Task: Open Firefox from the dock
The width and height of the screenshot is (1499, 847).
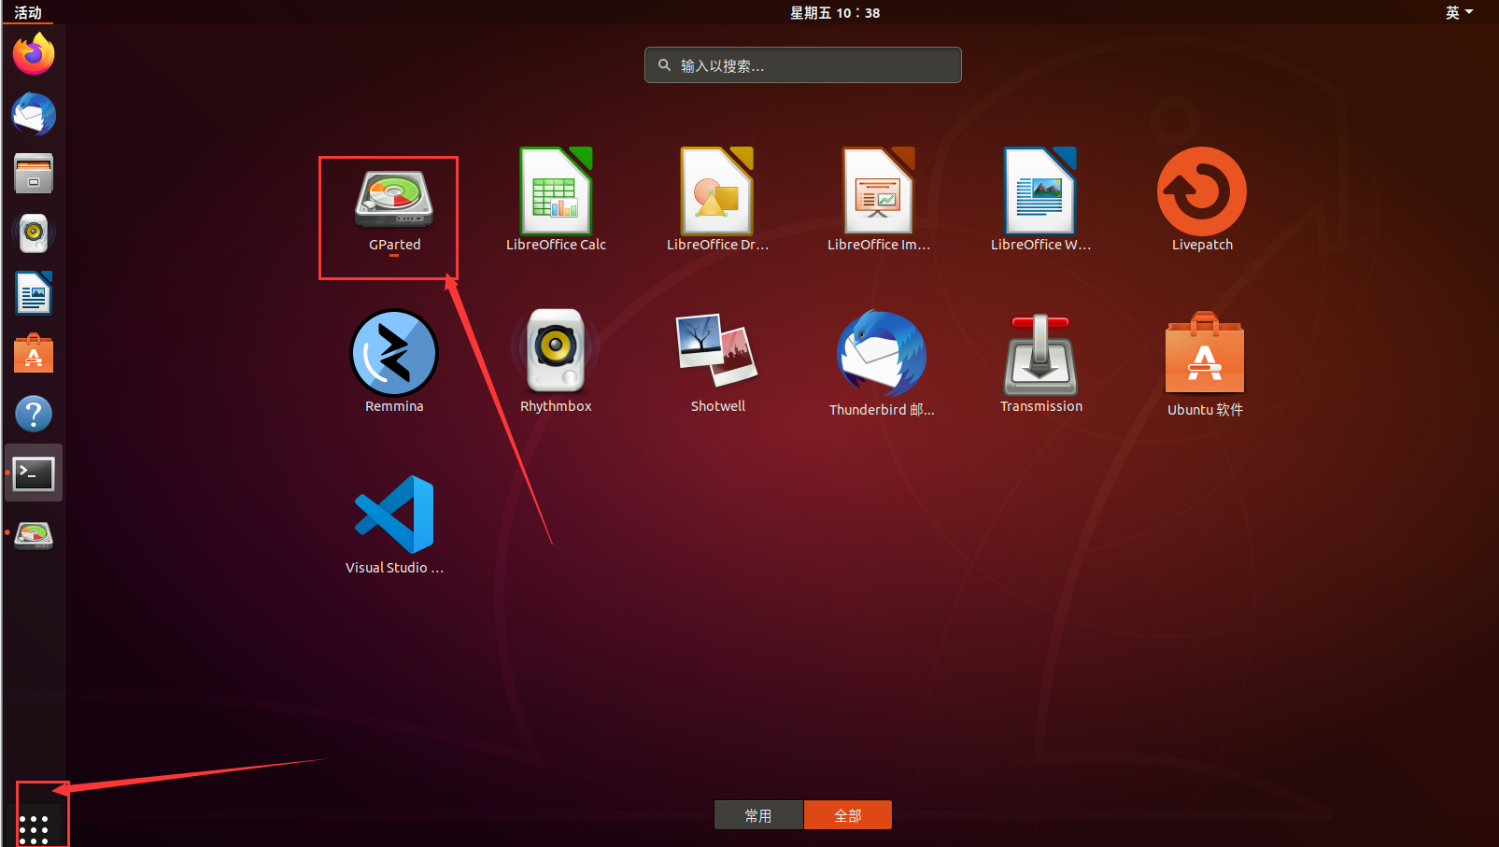Action: coord(34,54)
